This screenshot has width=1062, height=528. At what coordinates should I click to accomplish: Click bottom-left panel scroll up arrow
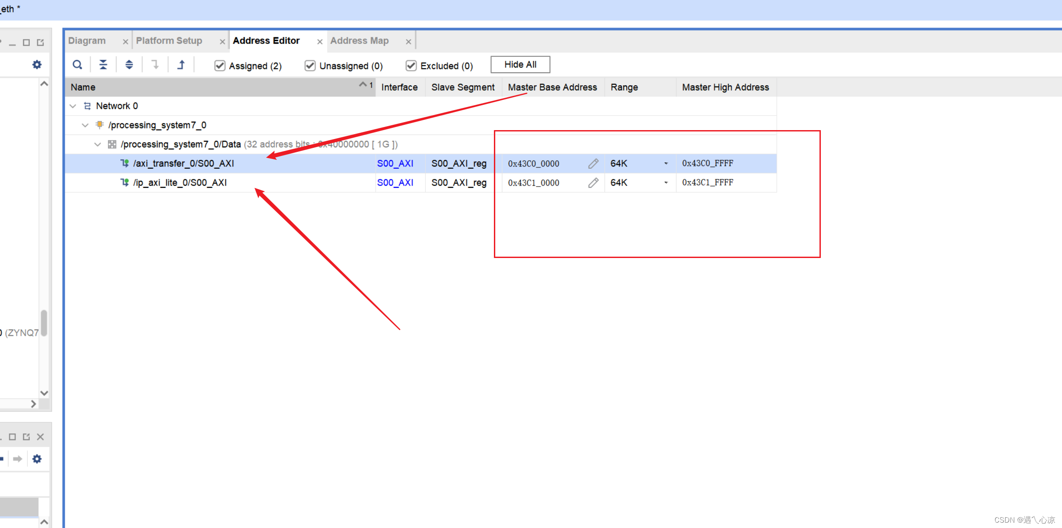click(x=44, y=522)
